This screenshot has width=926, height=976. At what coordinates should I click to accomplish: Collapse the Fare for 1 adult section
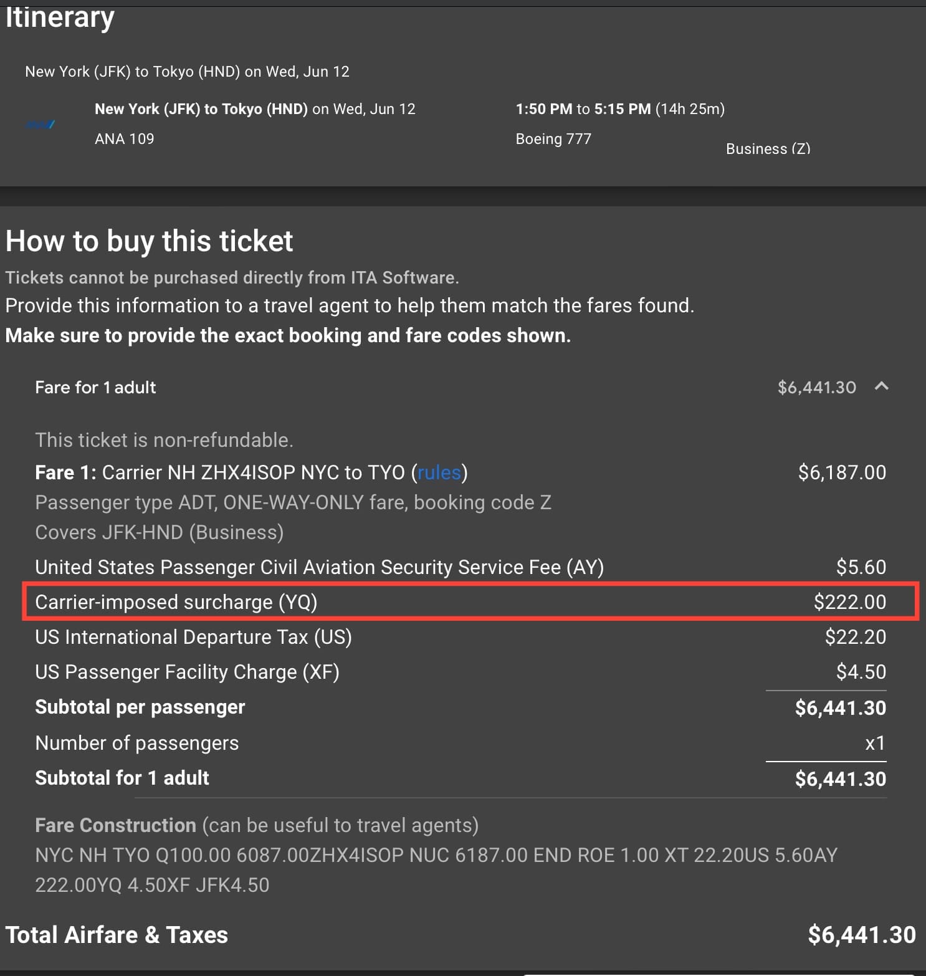(881, 387)
